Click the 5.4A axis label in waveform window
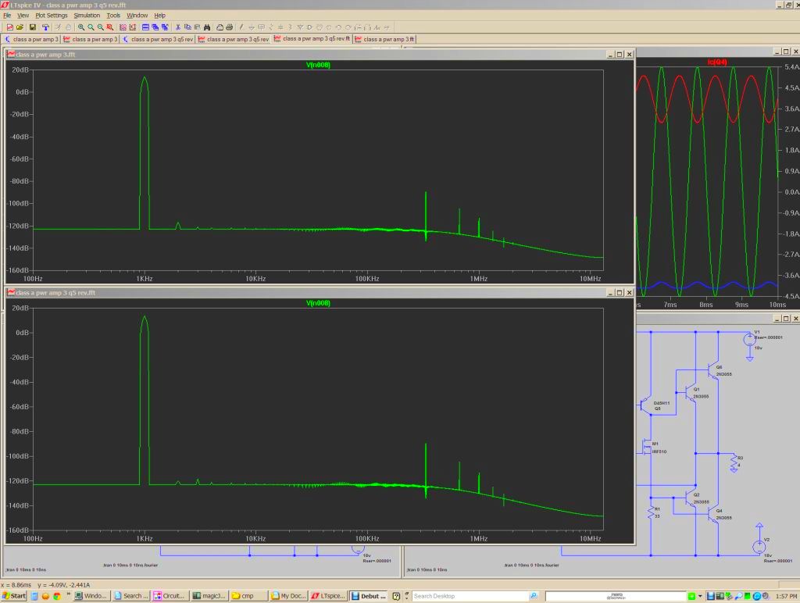This screenshot has height=603, width=800. pyautogui.click(x=791, y=67)
